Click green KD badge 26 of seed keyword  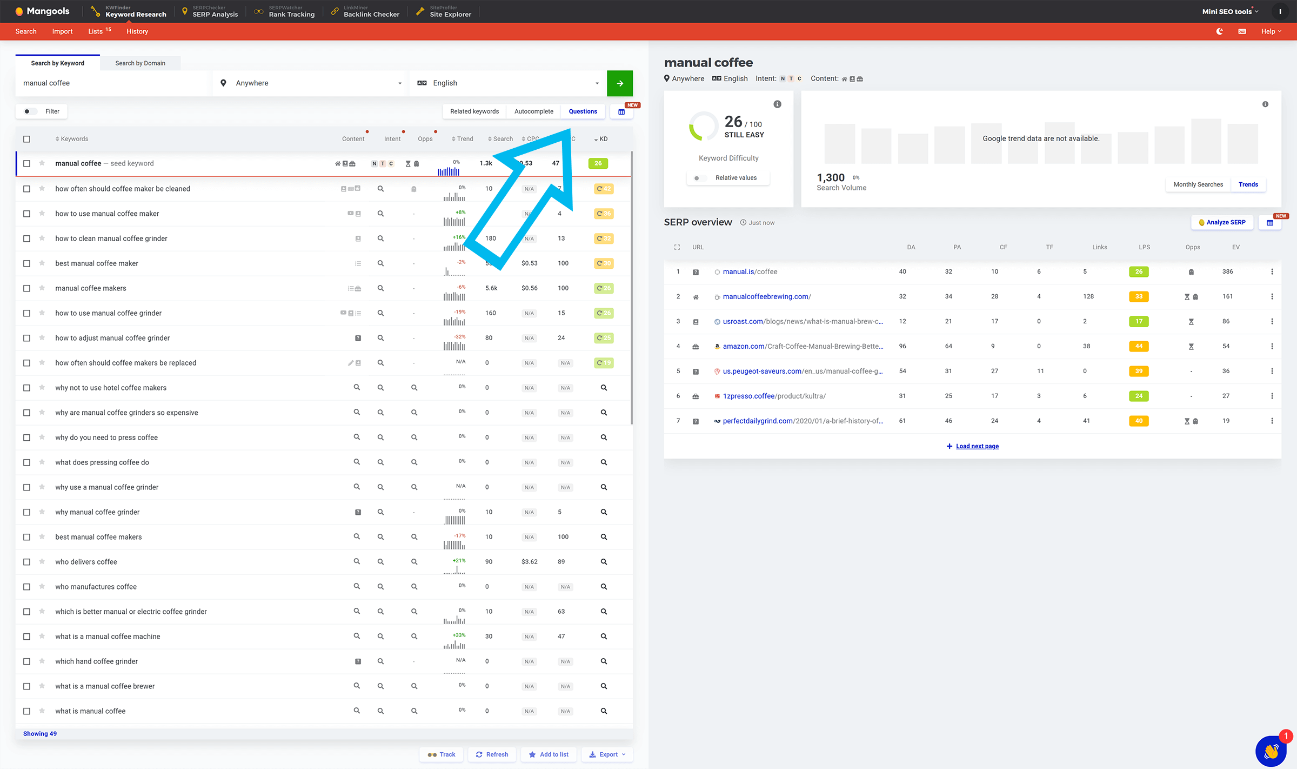coord(598,163)
